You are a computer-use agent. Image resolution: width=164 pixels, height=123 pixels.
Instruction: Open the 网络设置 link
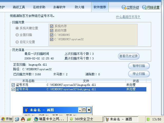click(x=153, y=7)
